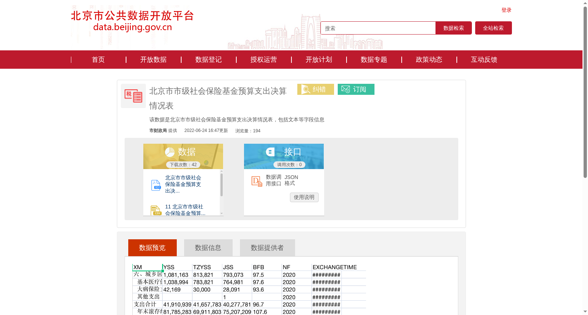
Task: Click the 搜索 input field
Action: (378, 28)
